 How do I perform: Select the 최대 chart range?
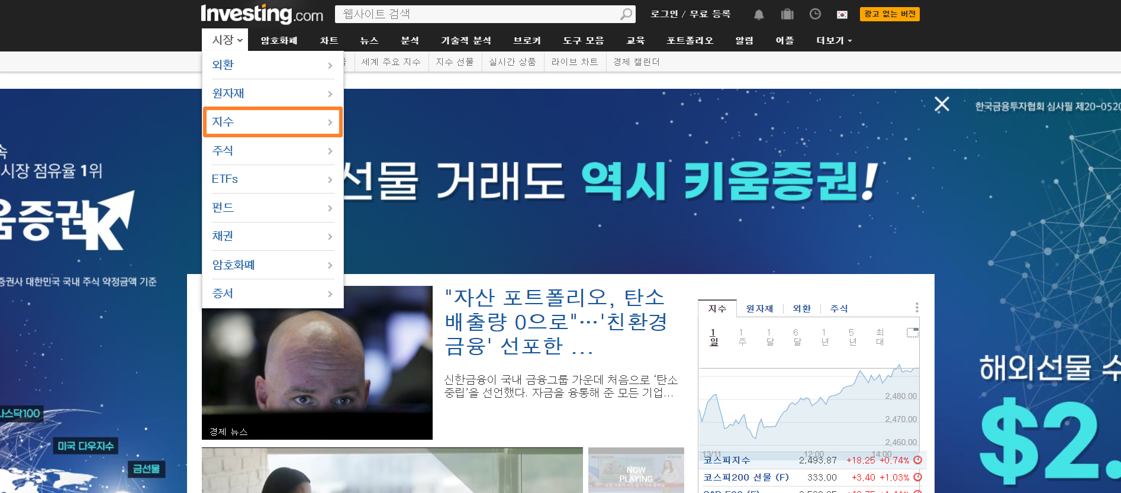[880, 337]
